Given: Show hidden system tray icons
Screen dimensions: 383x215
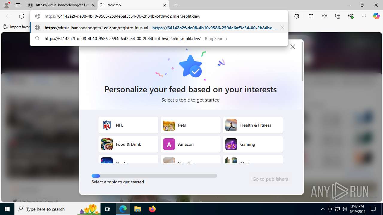Looking at the screenshot, I should pyautogui.click(x=323, y=209).
